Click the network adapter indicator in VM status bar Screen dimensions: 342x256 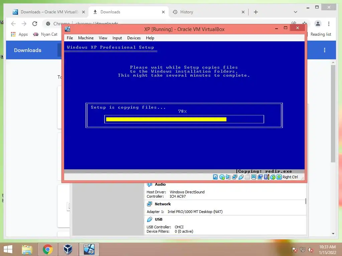pyautogui.click(x=235, y=177)
